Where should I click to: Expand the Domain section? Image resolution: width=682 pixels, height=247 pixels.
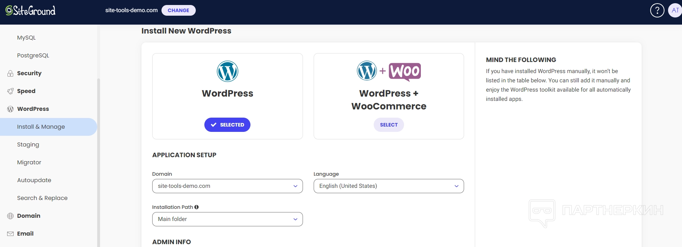29,216
